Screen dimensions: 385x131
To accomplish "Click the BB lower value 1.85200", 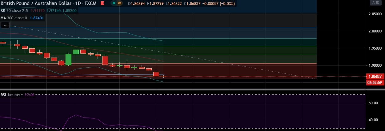I will pos(69,10).
